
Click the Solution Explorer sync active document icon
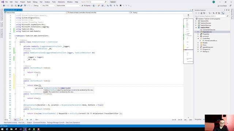214,13
